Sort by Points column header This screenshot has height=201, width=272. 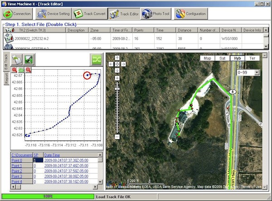click(143, 30)
